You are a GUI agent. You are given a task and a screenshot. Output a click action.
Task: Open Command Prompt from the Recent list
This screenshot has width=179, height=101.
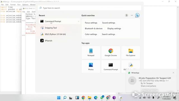point(60,21)
